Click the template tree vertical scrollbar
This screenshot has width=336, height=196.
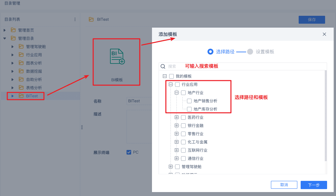coord(326,116)
